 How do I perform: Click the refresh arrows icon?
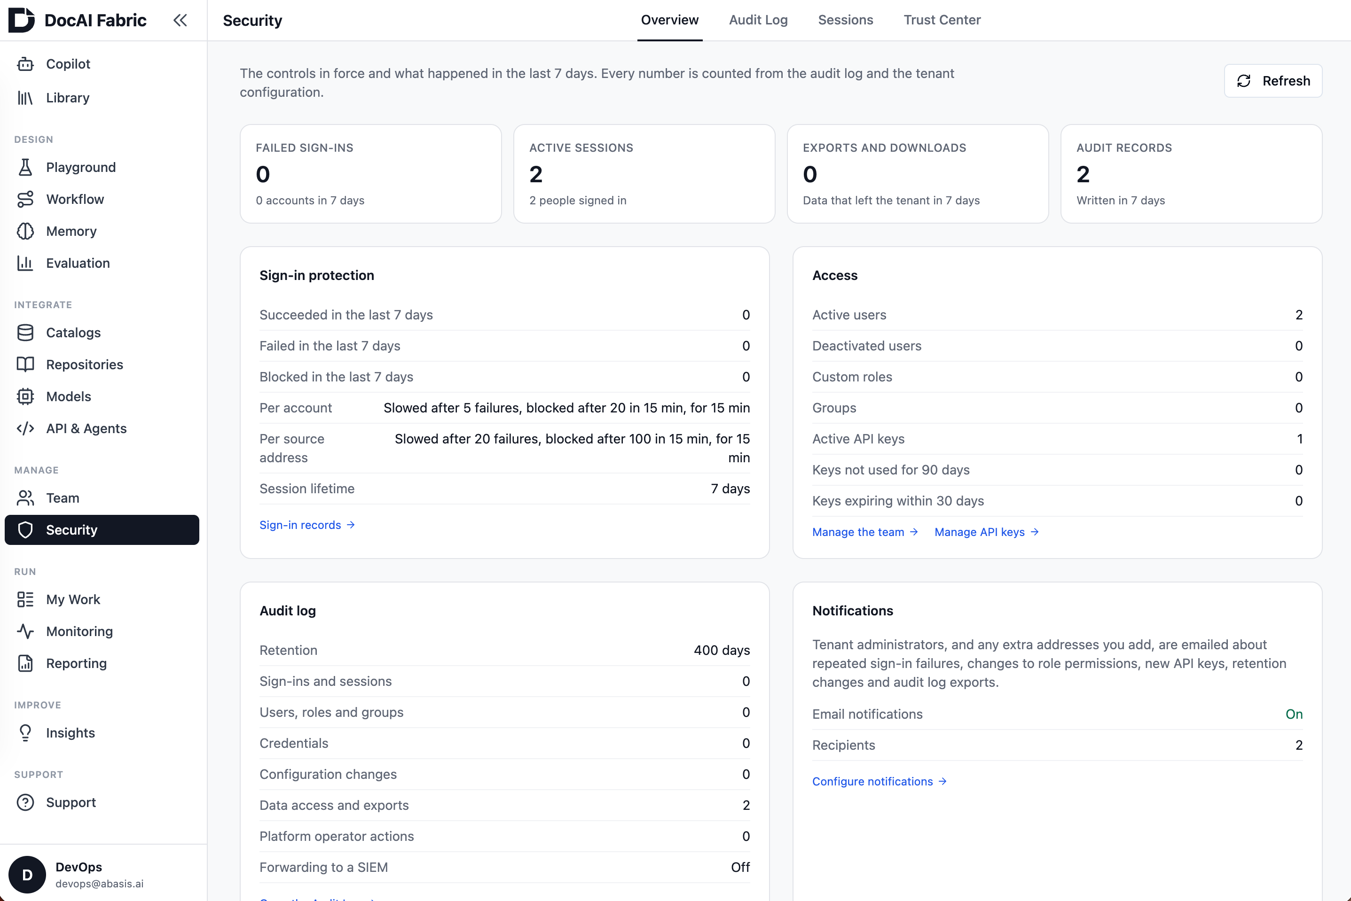(x=1244, y=81)
